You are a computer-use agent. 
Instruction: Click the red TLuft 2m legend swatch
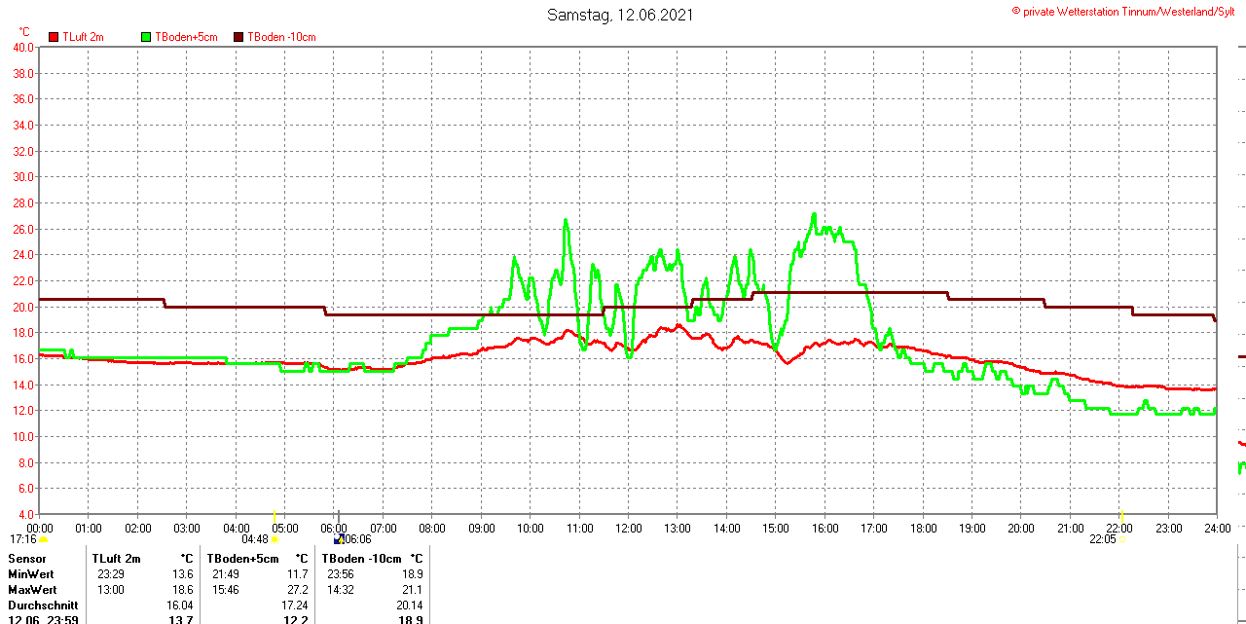(54, 37)
